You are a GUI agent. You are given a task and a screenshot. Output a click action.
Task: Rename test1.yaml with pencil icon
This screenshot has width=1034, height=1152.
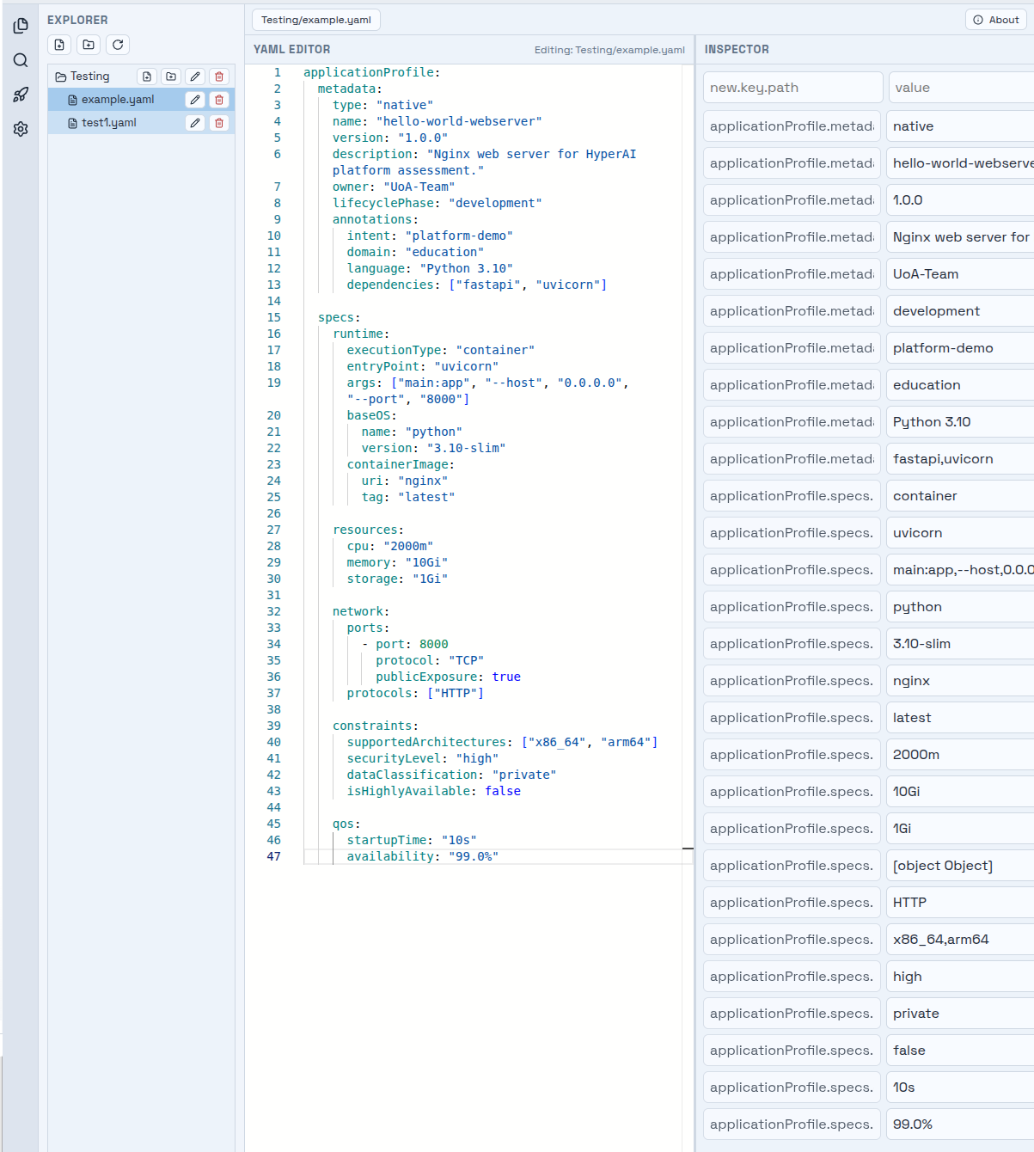(x=195, y=123)
